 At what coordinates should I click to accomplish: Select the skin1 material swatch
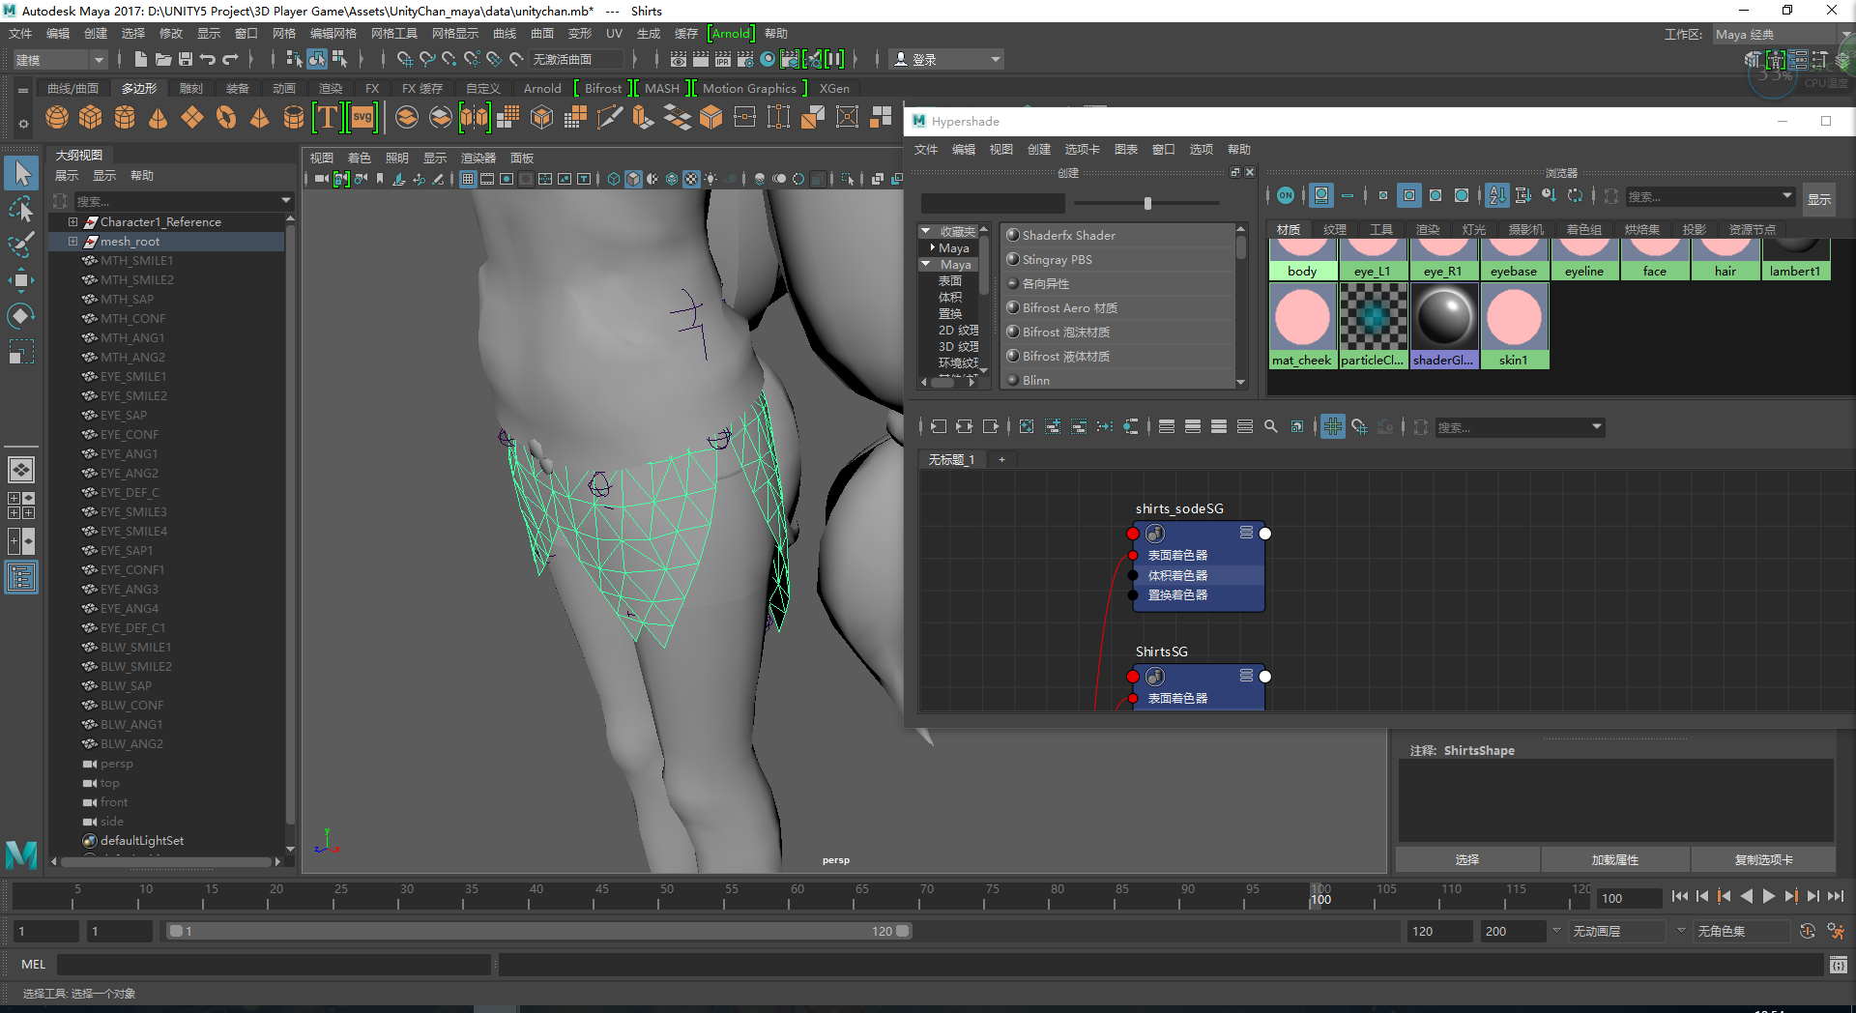point(1514,326)
